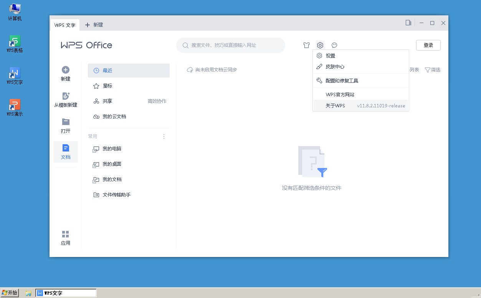
Task: Select 最近 recent list entry
Action: [x=129, y=71]
